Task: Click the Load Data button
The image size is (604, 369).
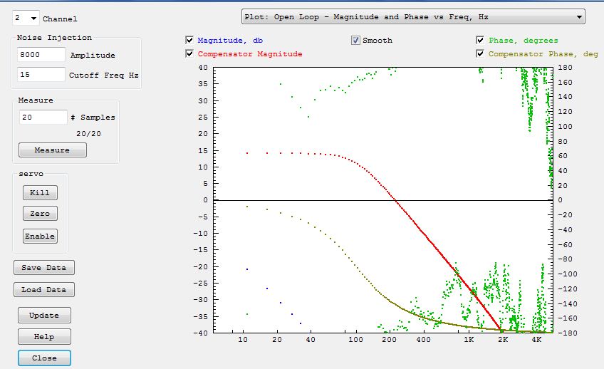Action: 44,290
